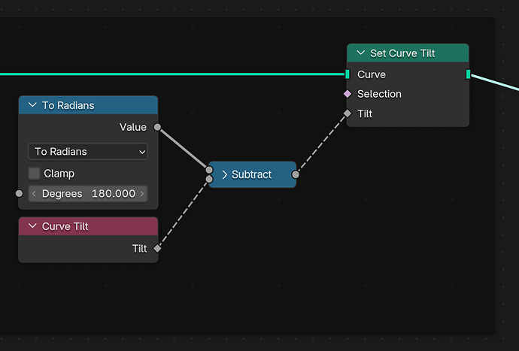Enable the Clamp checkbox
Screen dimensions: 519x351
tap(34, 174)
